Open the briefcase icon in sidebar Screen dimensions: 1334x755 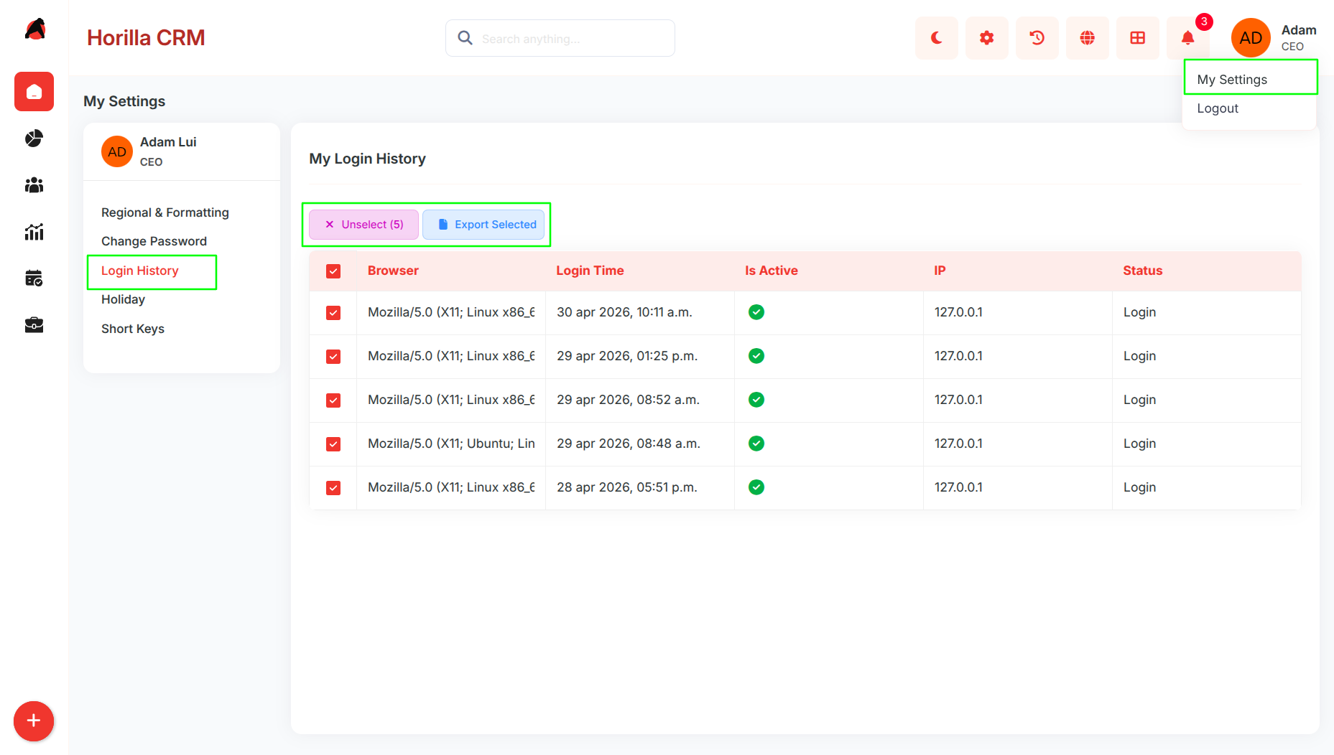click(34, 325)
